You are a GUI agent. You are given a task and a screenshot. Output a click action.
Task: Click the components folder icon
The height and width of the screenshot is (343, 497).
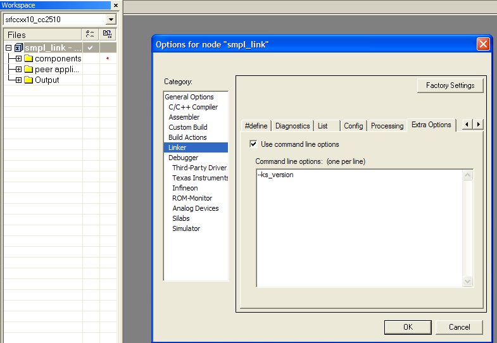click(28, 59)
